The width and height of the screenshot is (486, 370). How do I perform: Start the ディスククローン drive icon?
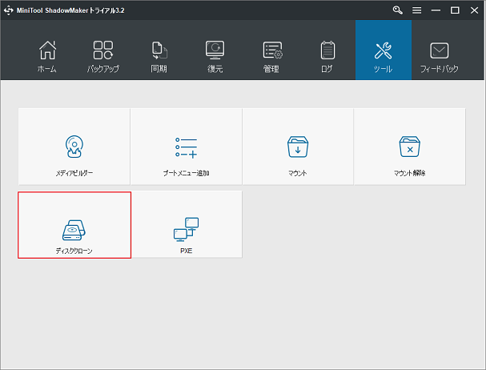(x=74, y=230)
